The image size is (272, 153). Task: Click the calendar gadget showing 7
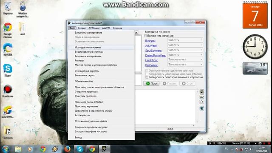pyautogui.click(x=255, y=15)
